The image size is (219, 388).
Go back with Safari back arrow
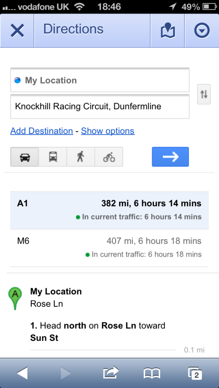tap(22, 373)
